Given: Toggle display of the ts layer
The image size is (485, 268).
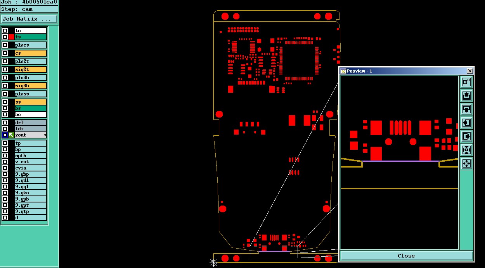Looking at the screenshot, I should 5,37.
